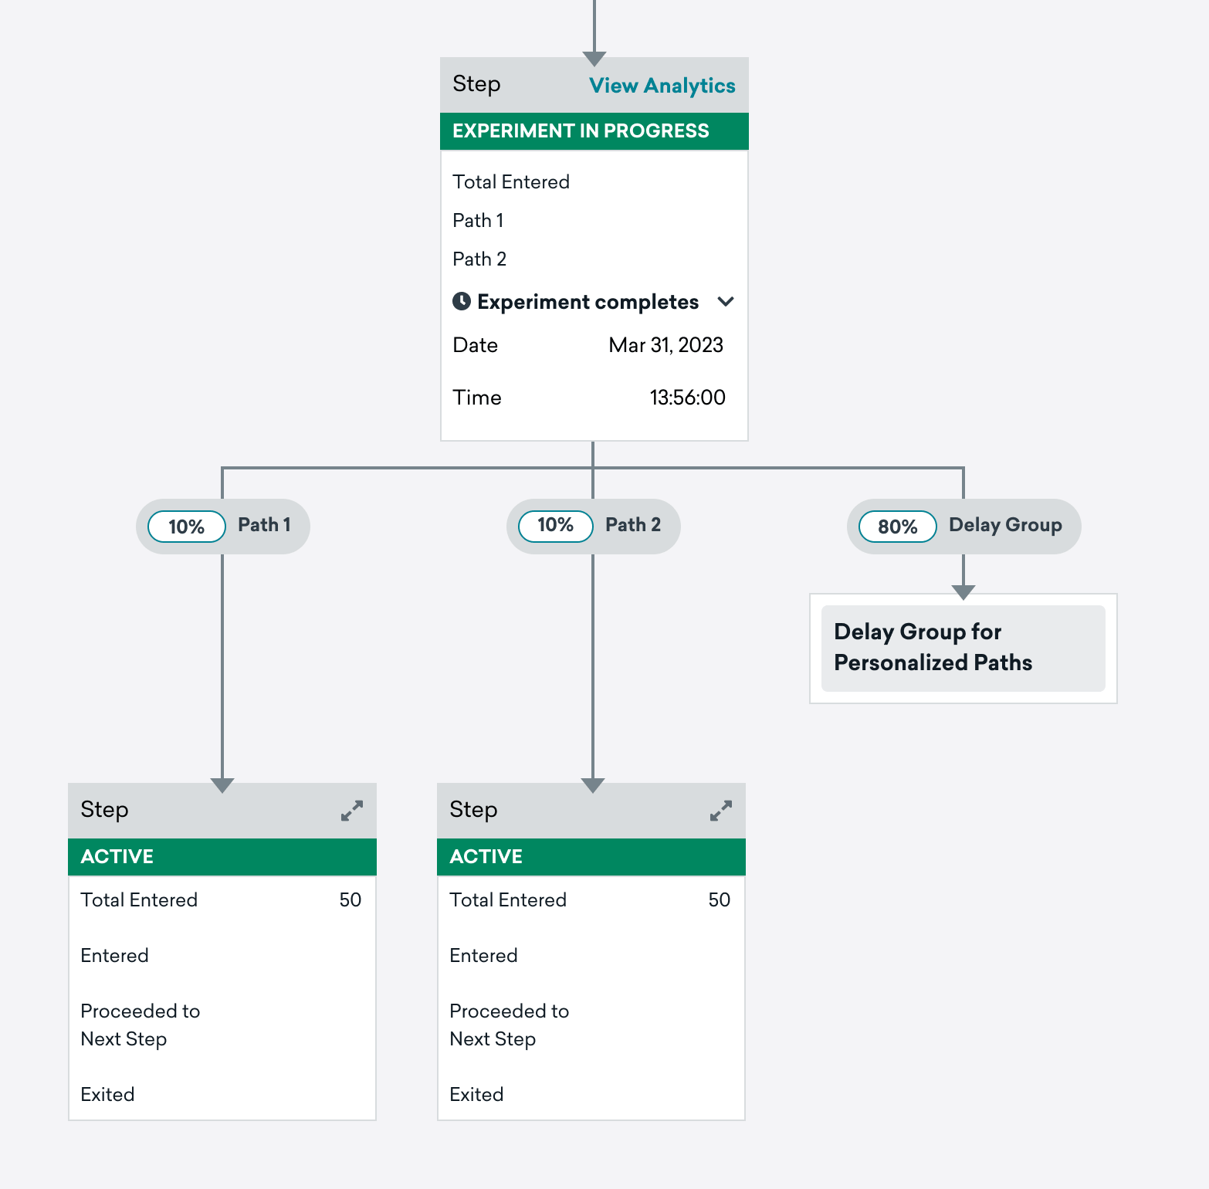Click ACTIVE banner on Path 2 step
This screenshot has height=1189, width=1209.
click(x=591, y=857)
